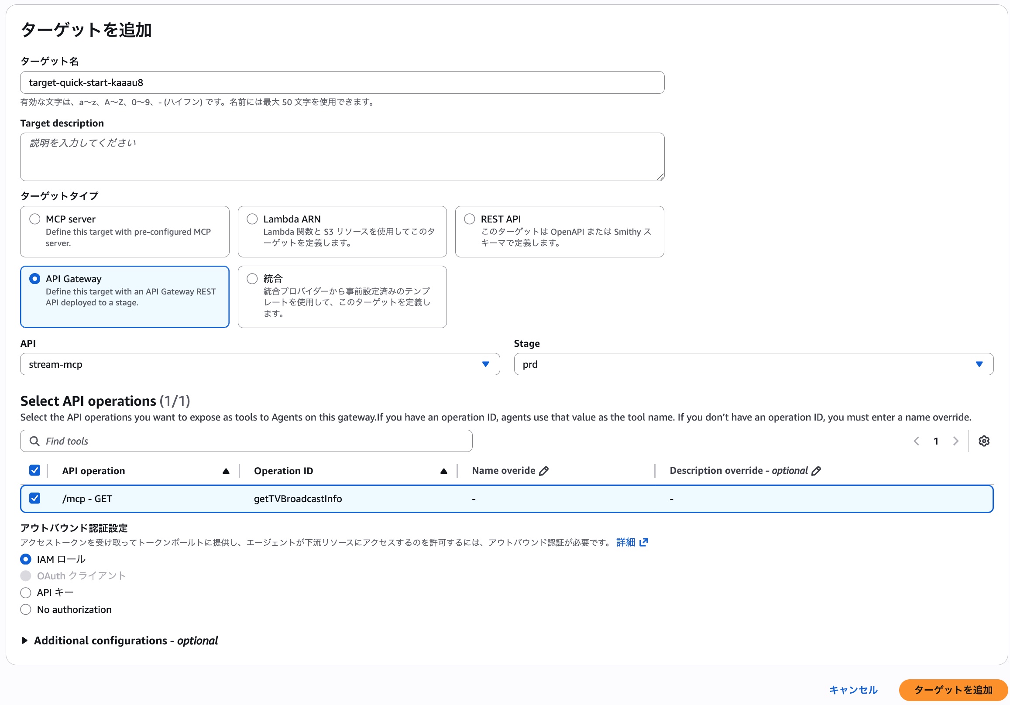
Task: Click the Target description text area
Action: [341, 157]
